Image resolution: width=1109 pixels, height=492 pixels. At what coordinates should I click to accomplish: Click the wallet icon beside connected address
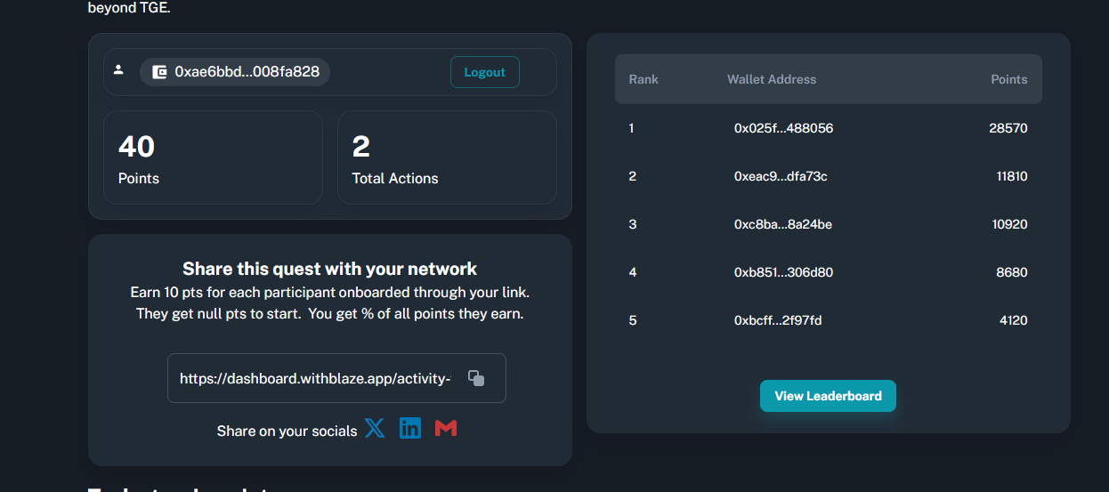click(x=159, y=72)
